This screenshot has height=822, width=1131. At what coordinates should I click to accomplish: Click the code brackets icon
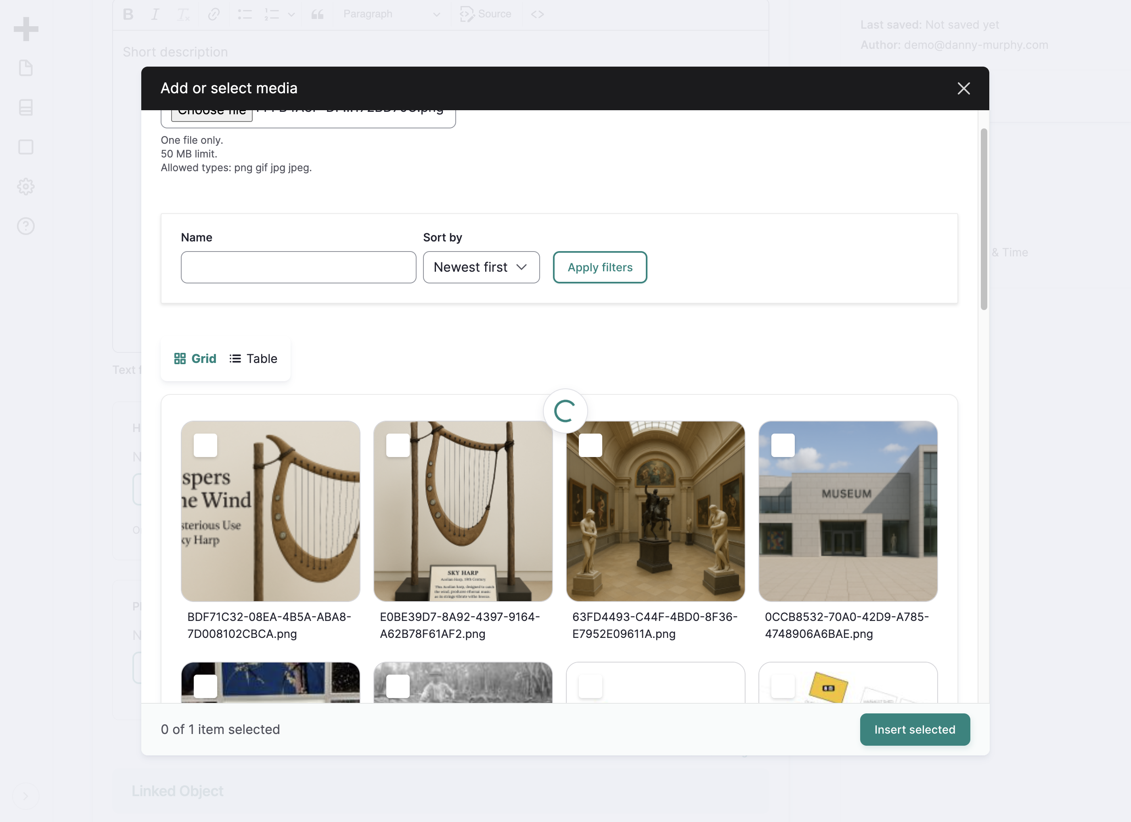(x=537, y=14)
